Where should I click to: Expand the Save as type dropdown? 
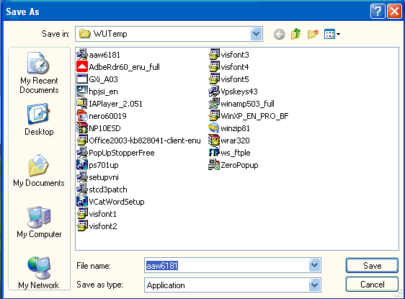(314, 285)
